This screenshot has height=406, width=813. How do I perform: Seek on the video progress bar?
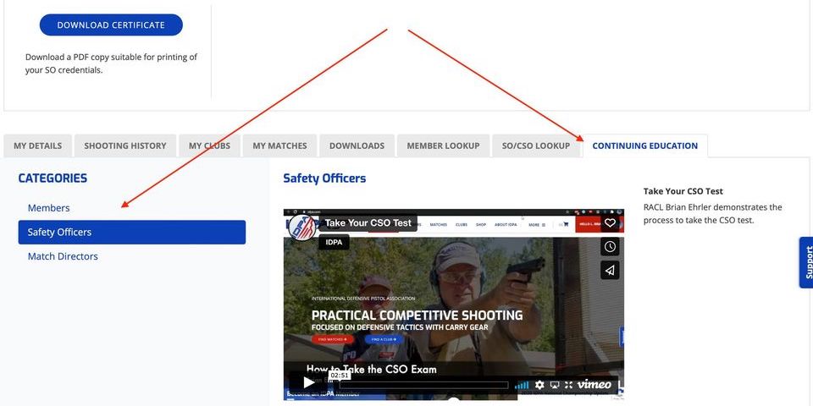[x=423, y=385]
